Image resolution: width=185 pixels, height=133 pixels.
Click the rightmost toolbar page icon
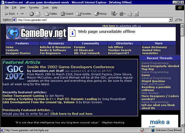point(136,14)
